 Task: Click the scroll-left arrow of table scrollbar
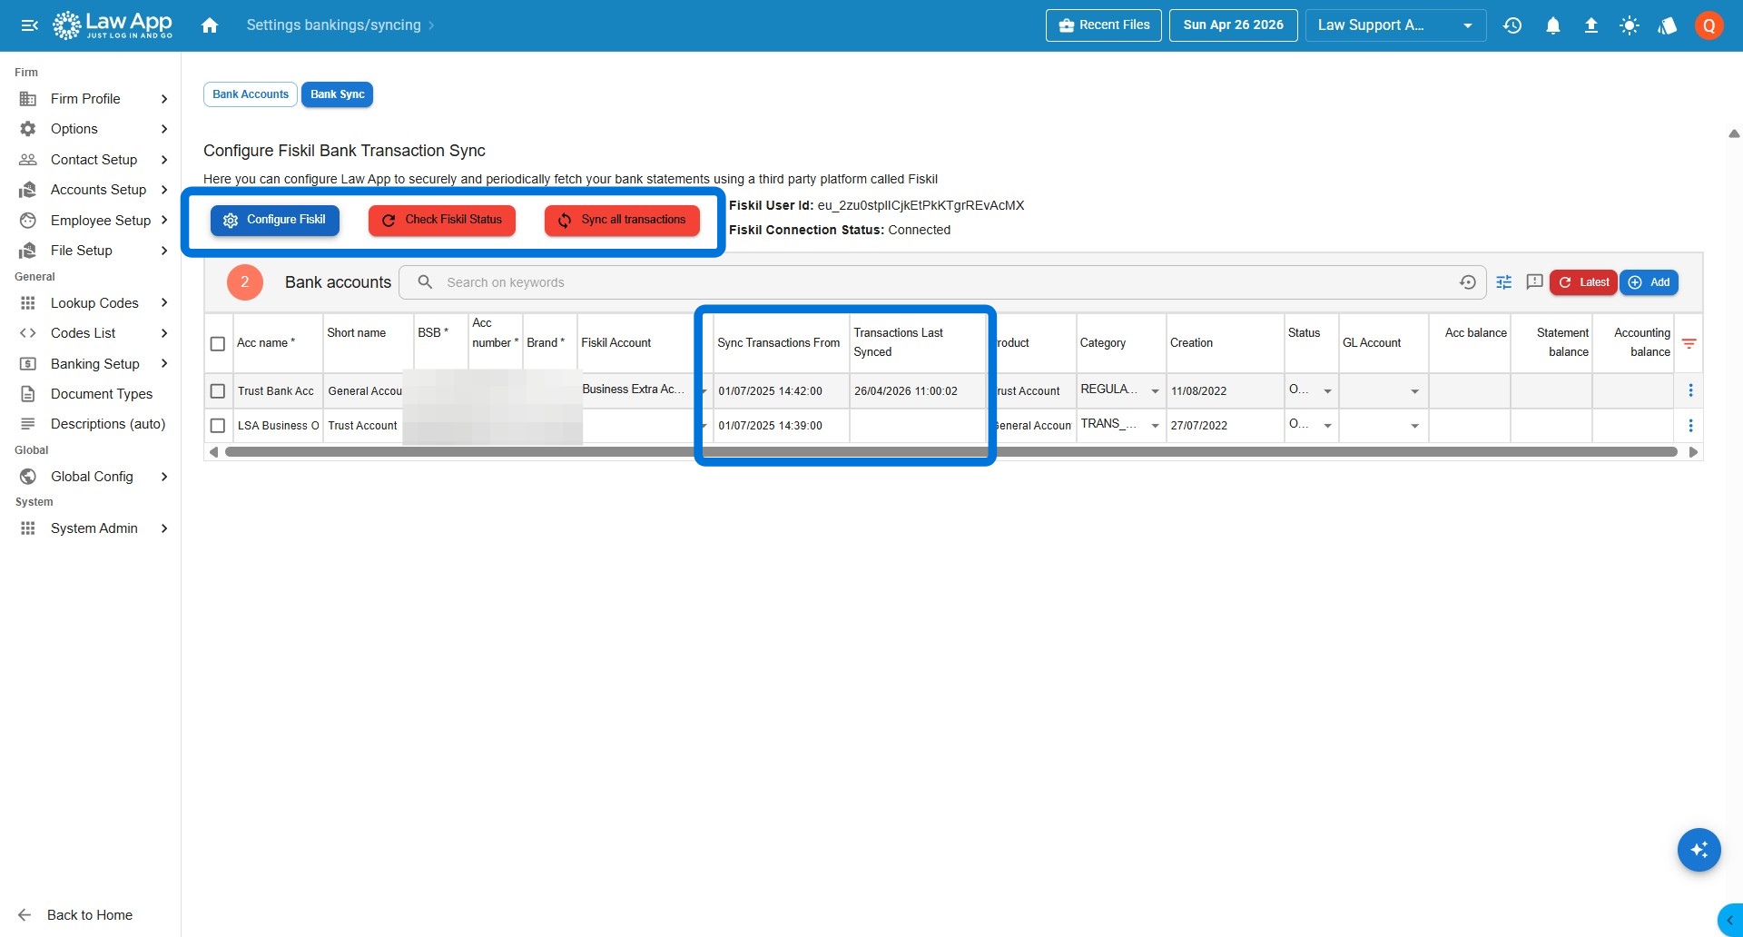pyautogui.click(x=213, y=452)
